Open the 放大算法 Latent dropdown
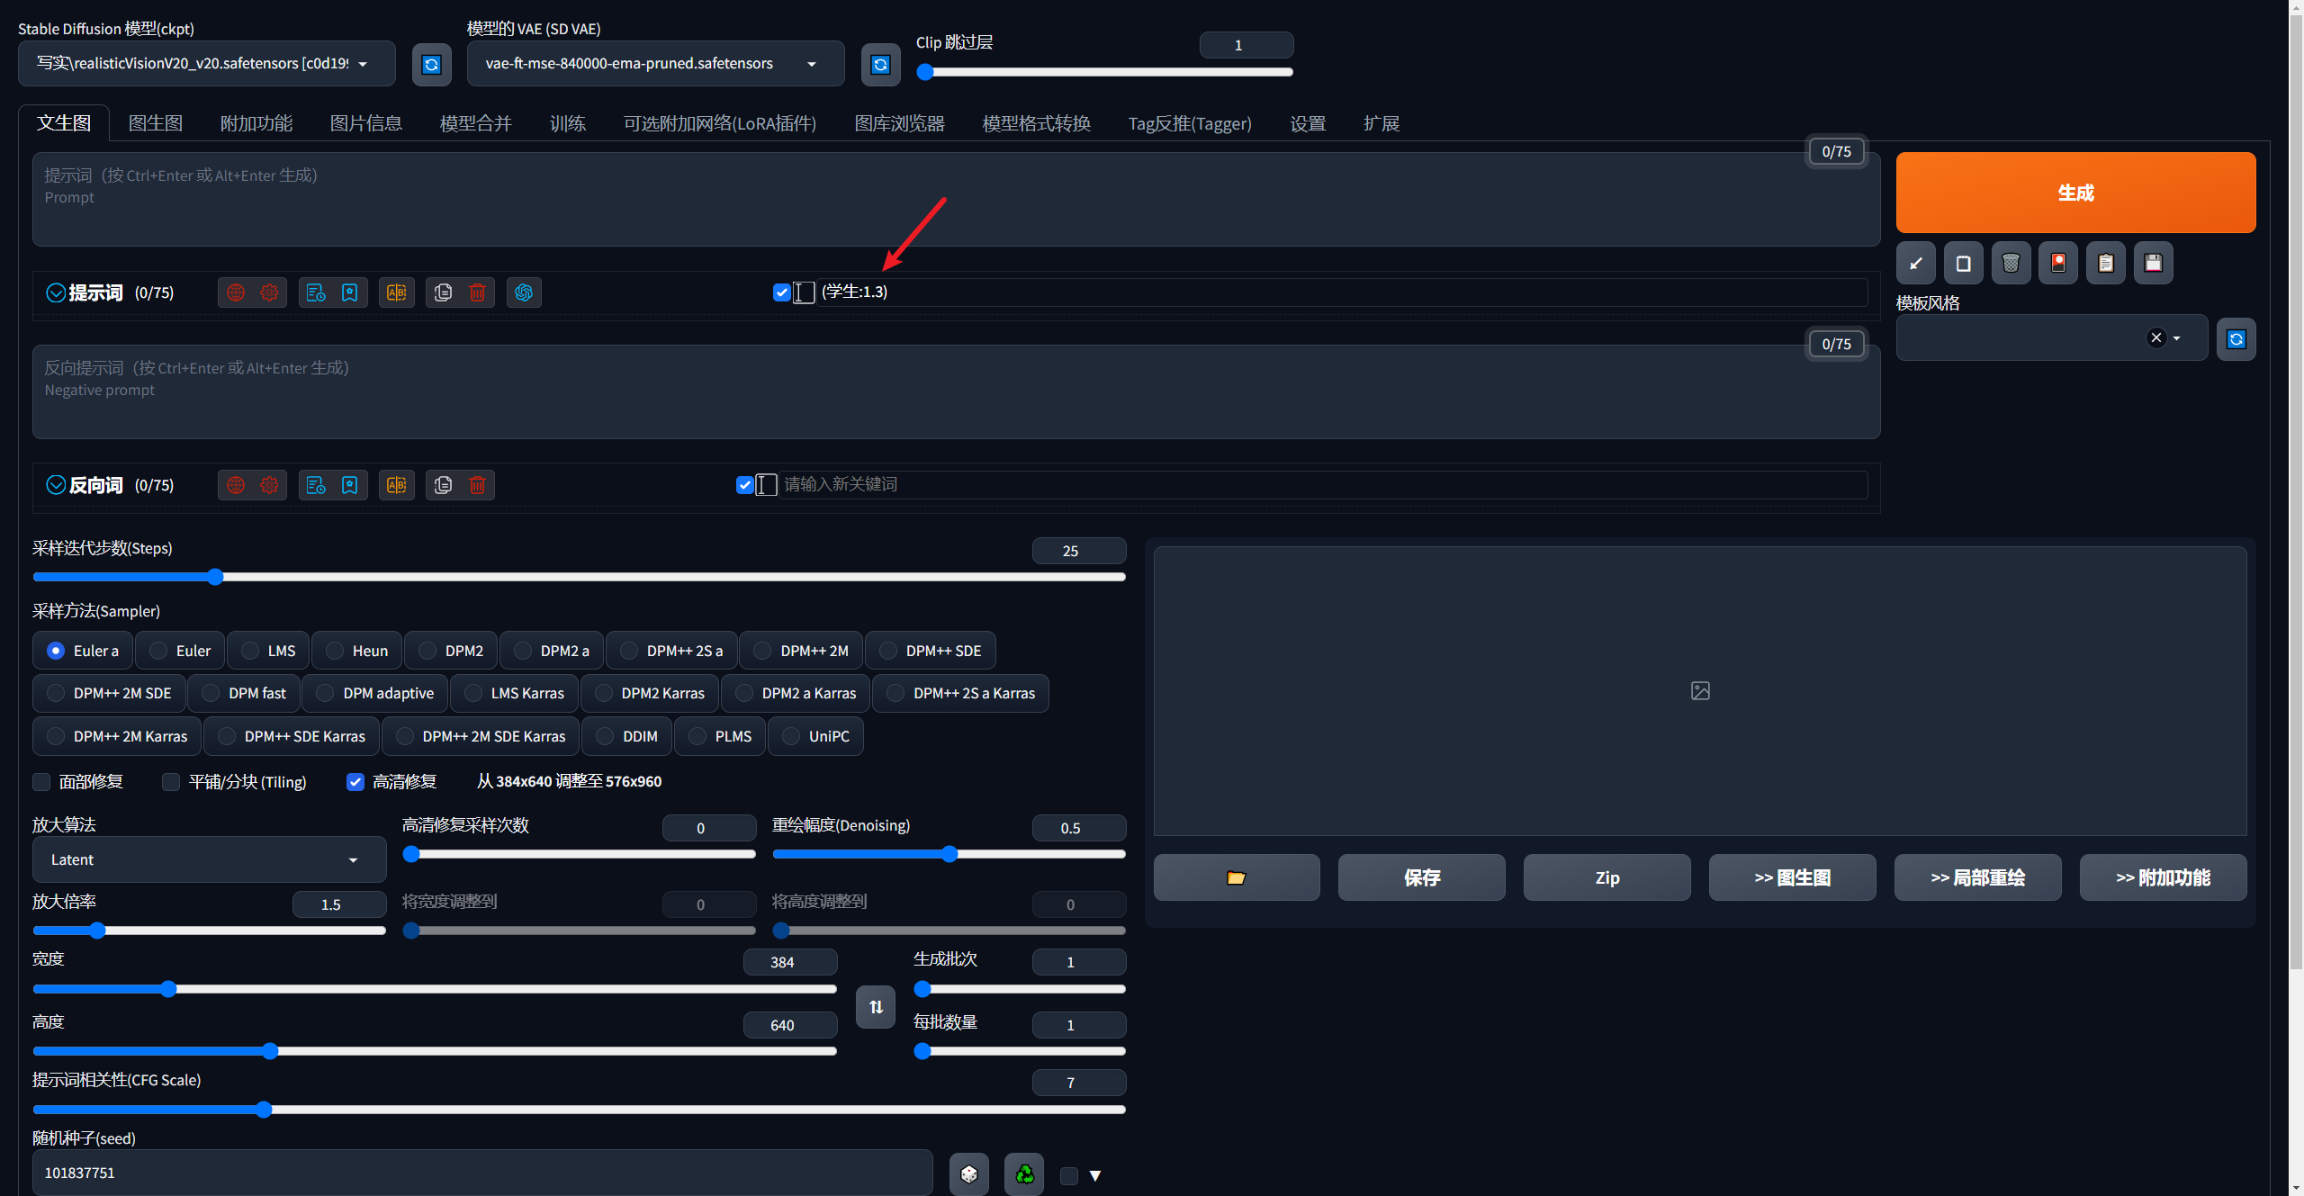2304x1196 pixels. point(209,859)
